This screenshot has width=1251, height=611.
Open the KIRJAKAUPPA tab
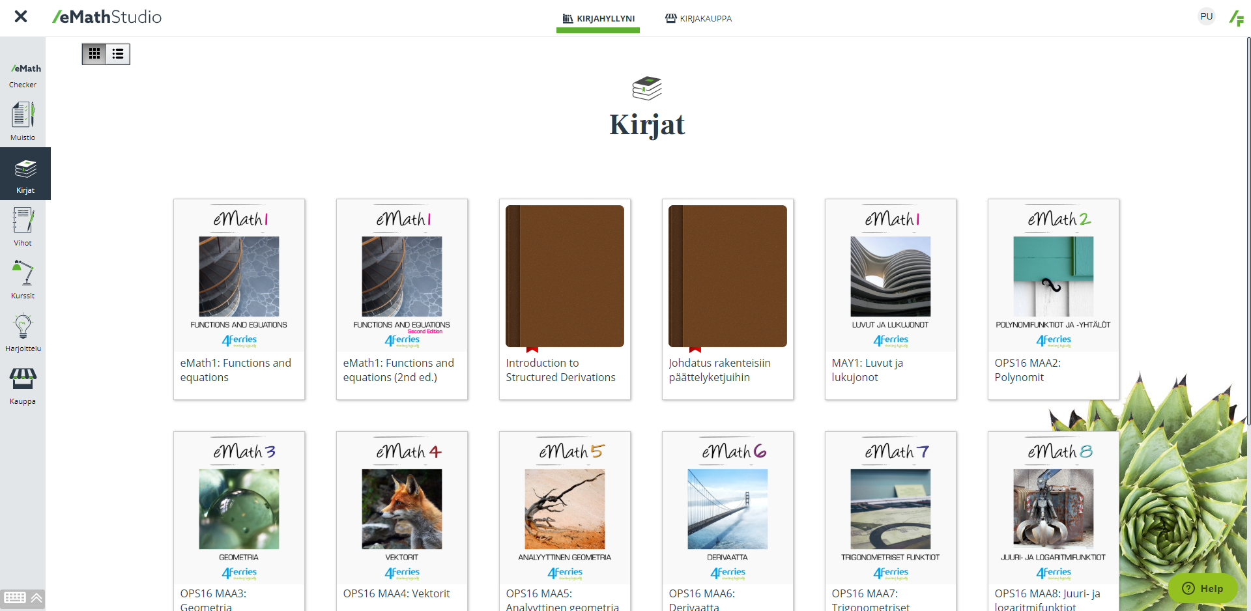coord(698,18)
